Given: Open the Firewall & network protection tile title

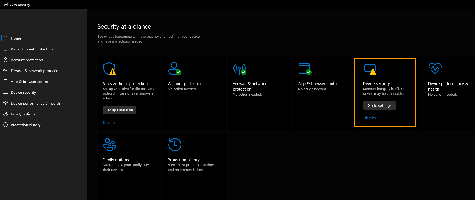Looking at the screenshot, I should (x=249, y=86).
